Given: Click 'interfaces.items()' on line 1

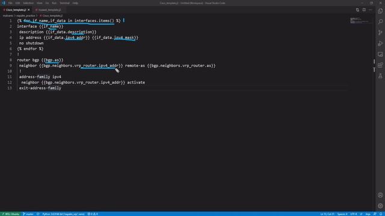Looking at the screenshot, I should (x=94, y=21).
